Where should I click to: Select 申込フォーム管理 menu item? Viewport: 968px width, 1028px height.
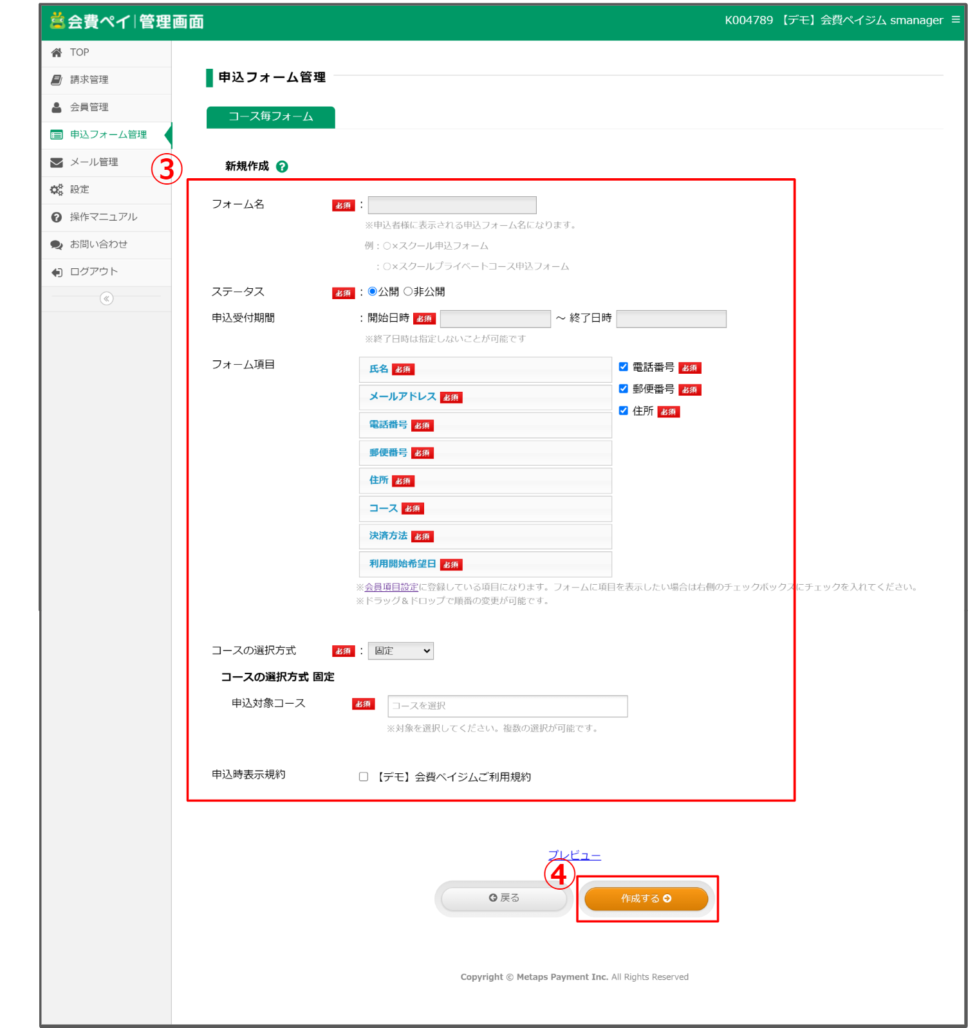click(x=107, y=134)
